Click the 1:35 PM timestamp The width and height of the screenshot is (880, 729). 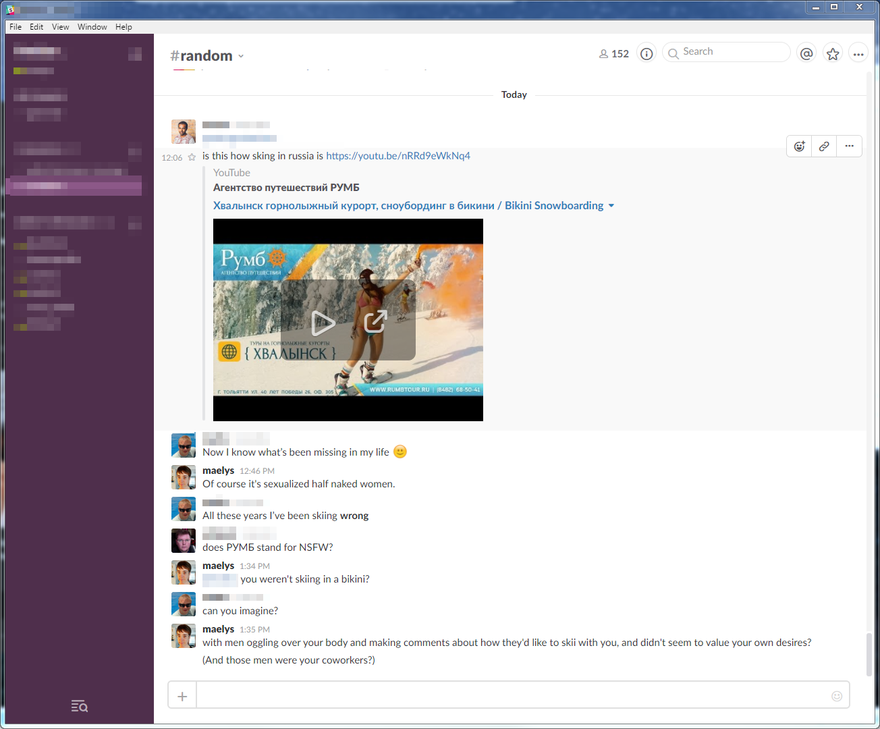tap(254, 630)
